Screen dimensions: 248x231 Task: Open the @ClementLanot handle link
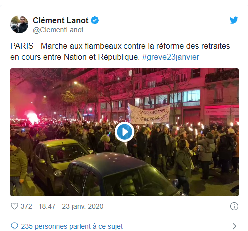click(x=58, y=30)
